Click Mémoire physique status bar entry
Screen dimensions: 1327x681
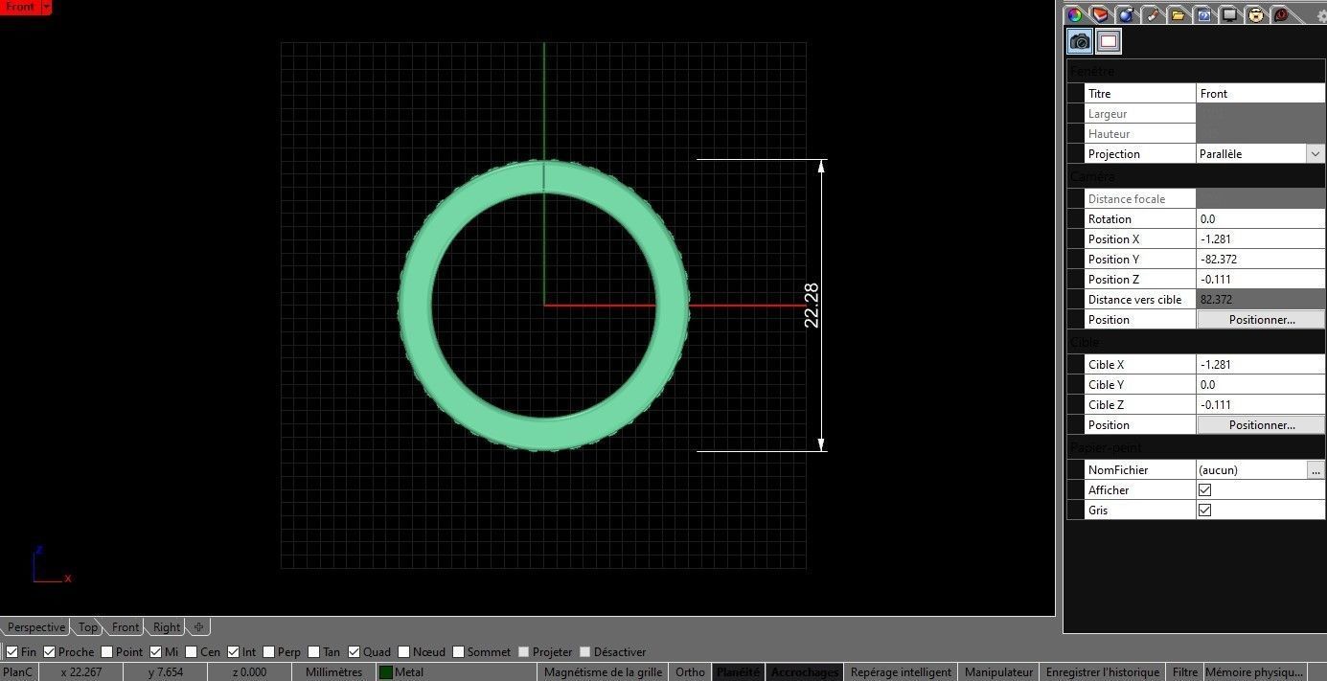click(x=1253, y=672)
